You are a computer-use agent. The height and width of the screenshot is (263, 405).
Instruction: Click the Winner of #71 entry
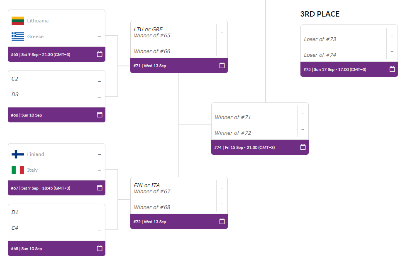233,117
